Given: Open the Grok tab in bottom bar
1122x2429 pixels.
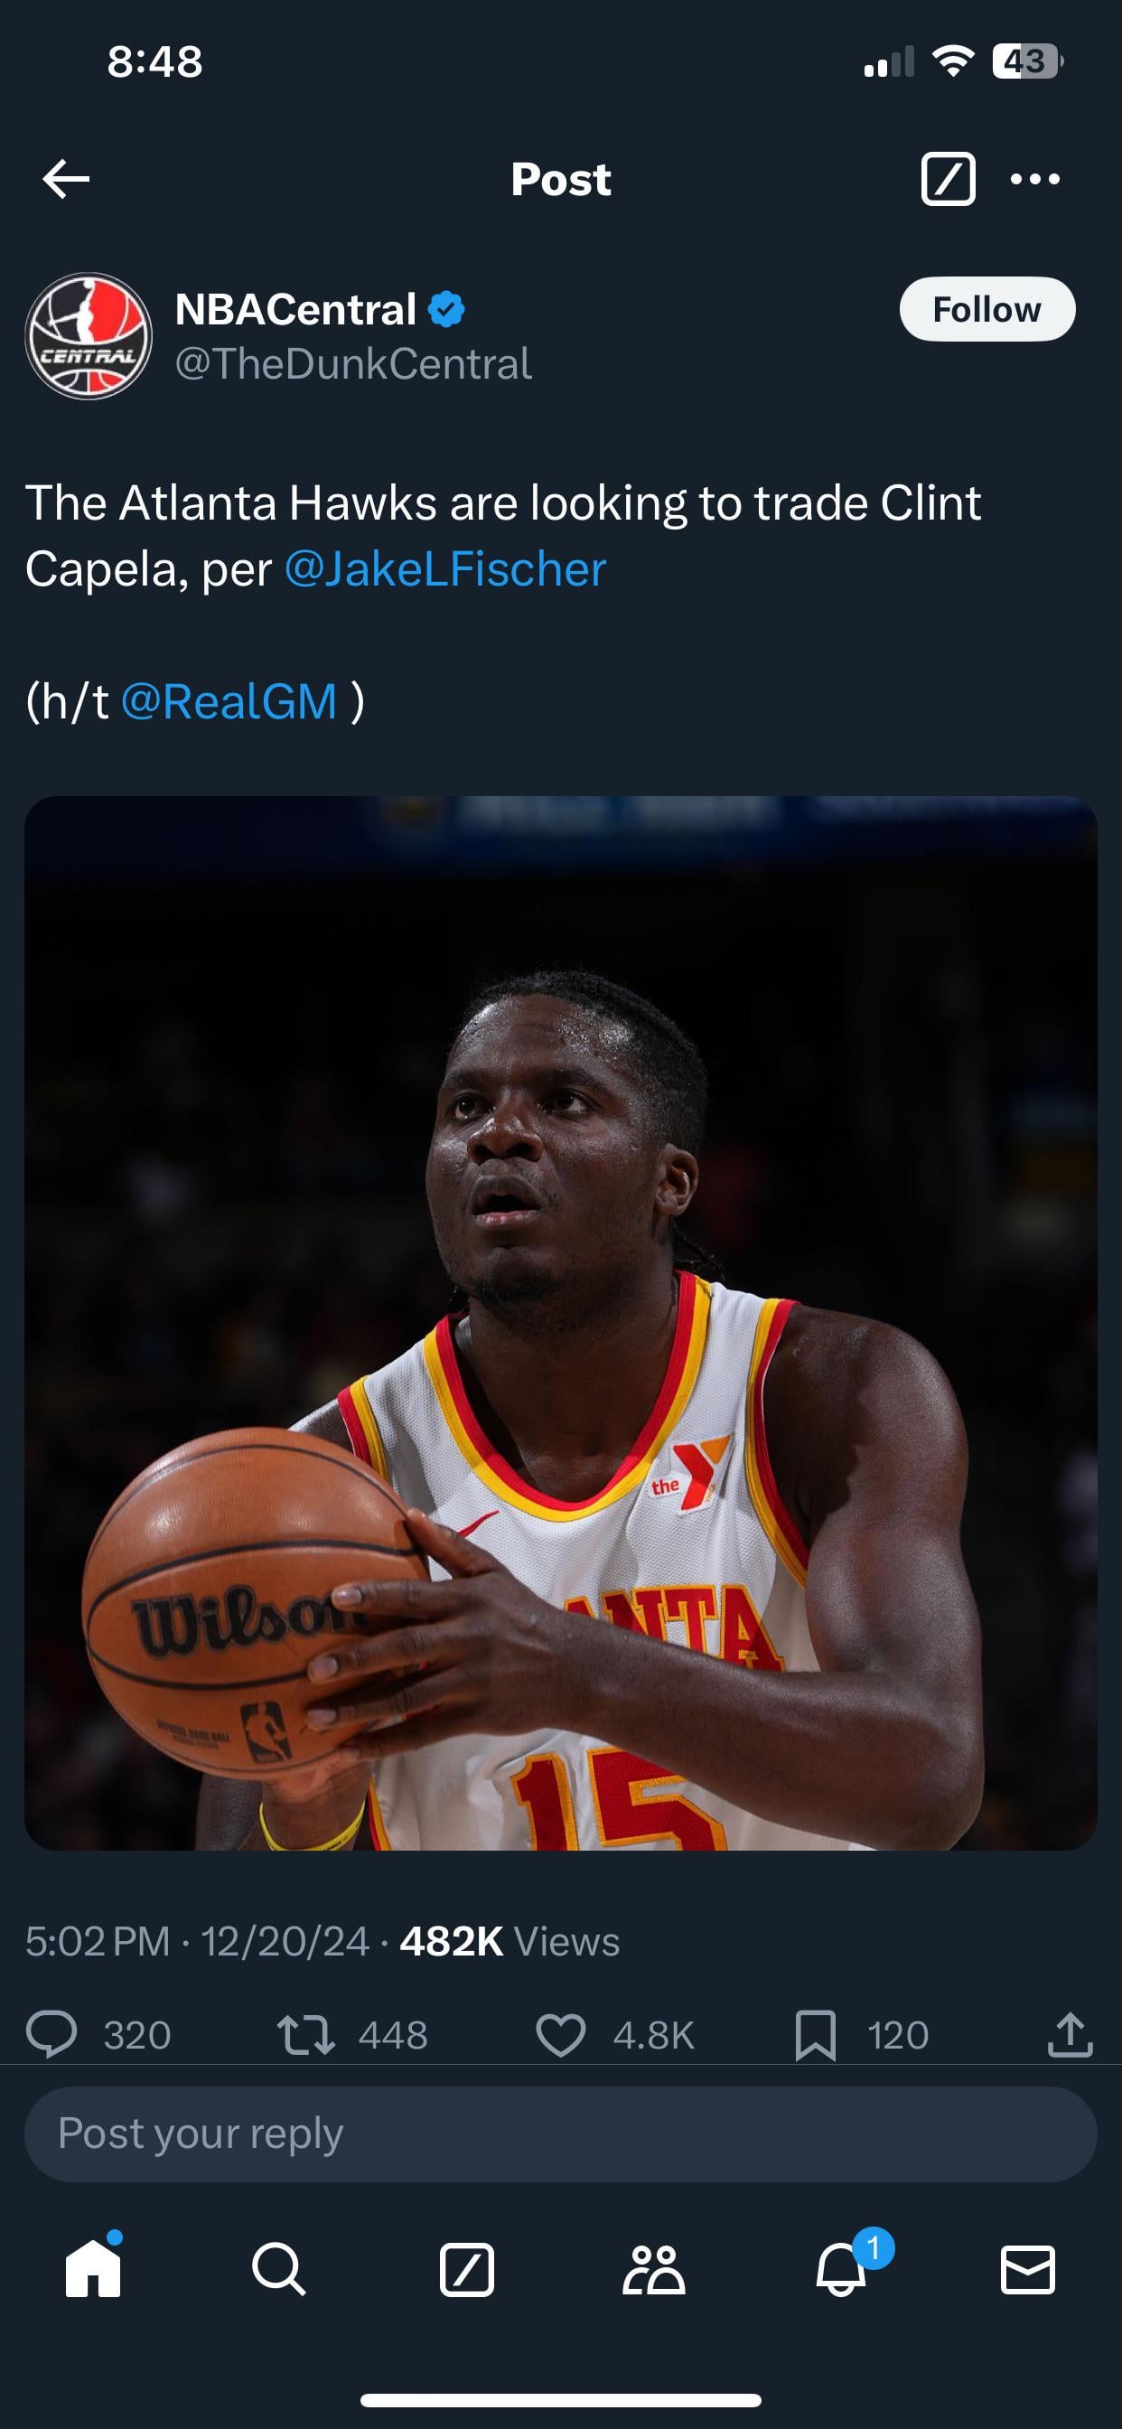Looking at the screenshot, I should (467, 2269).
